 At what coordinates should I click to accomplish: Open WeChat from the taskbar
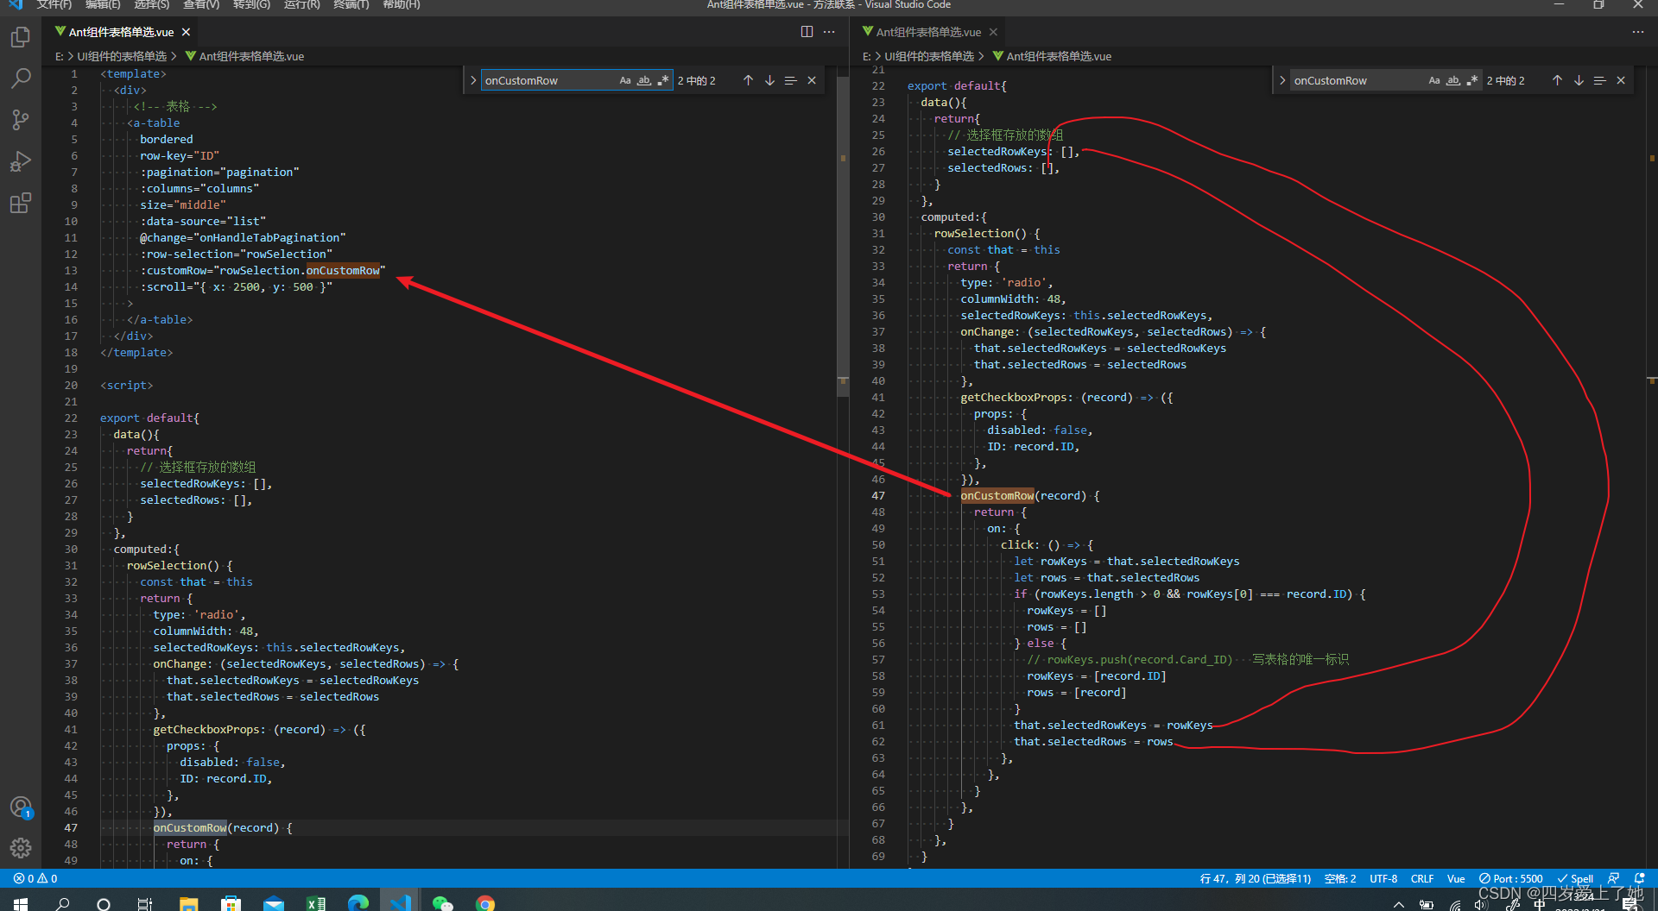(x=442, y=903)
